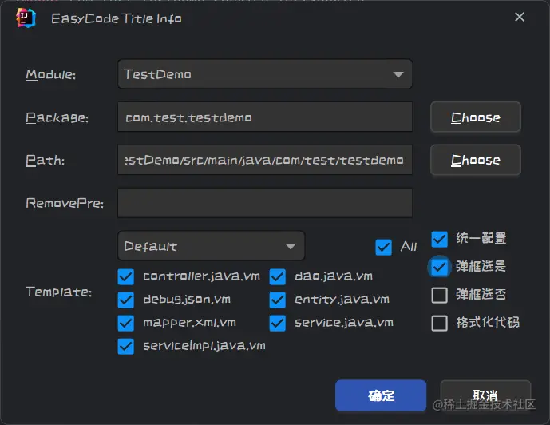
Task: Click the EasyCode Title Info title text
Action: 117,18
